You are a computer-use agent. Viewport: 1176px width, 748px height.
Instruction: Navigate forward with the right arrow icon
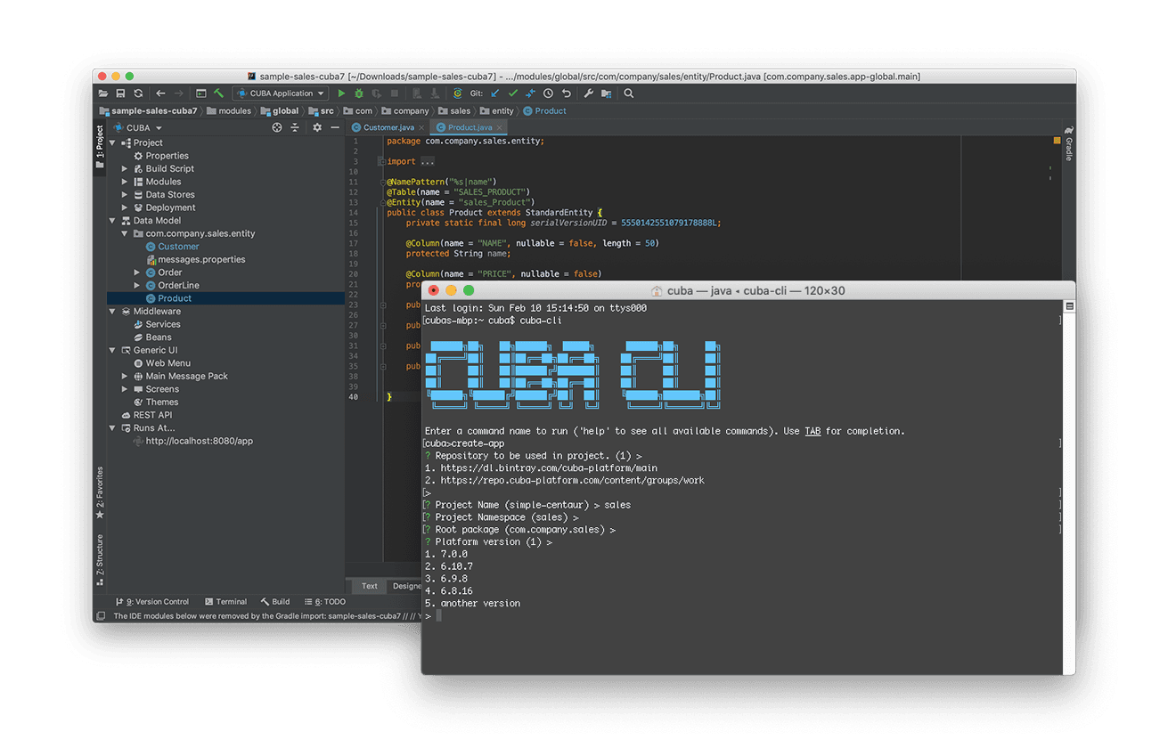pos(179,93)
